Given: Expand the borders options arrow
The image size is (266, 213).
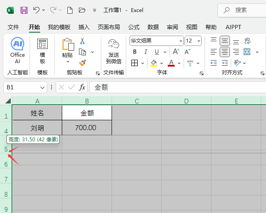Looking at the screenshot, I should pyautogui.click(x=143, y=63).
